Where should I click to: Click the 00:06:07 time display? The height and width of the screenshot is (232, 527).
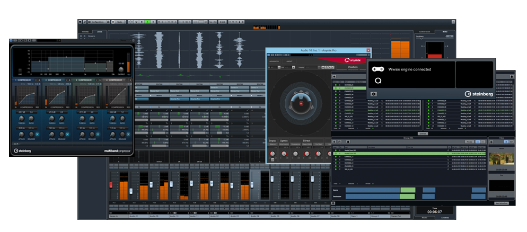coord(434,211)
